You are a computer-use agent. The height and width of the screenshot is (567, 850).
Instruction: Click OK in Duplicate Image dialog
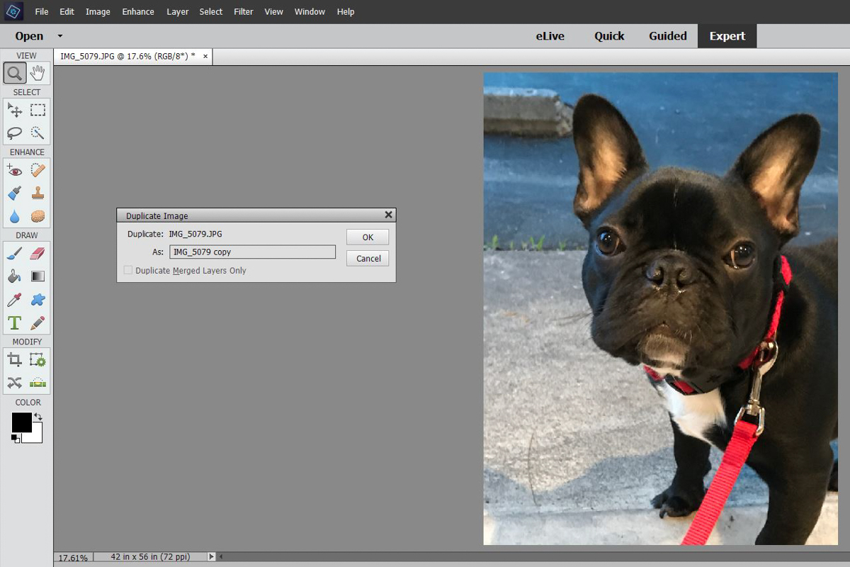coord(368,237)
